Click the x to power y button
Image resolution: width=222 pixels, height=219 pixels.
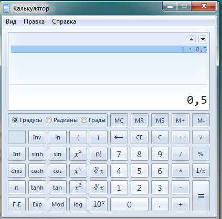(x=78, y=171)
